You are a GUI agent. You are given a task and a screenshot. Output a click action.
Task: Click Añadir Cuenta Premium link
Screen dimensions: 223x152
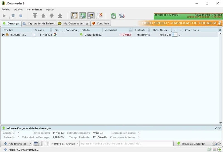(21, 149)
